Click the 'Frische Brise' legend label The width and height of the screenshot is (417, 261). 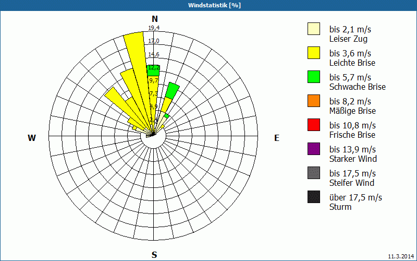click(352, 135)
